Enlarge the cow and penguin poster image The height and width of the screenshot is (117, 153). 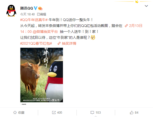pos(41,76)
